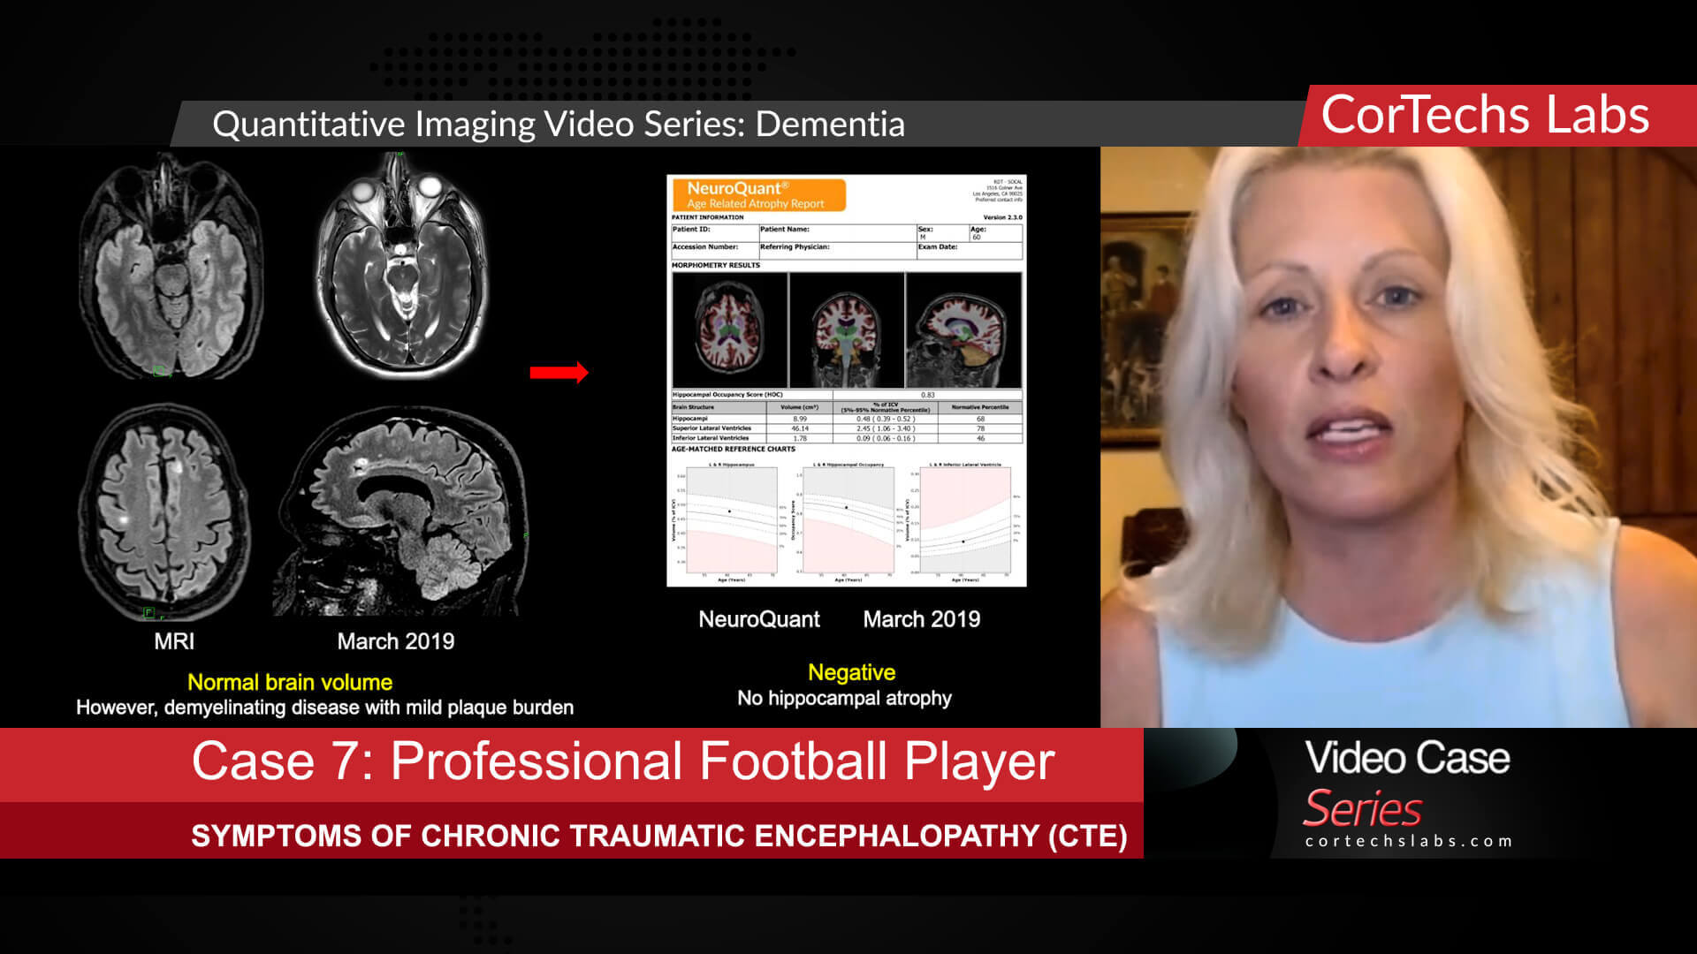Image resolution: width=1697 pixels, height=954 pixels.
Task: Click the presenter webcam video
Action: (1398, 437)
